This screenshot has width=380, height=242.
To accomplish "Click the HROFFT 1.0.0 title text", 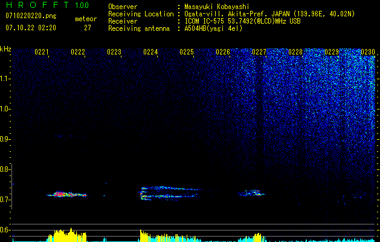I will tap(48, 5).
